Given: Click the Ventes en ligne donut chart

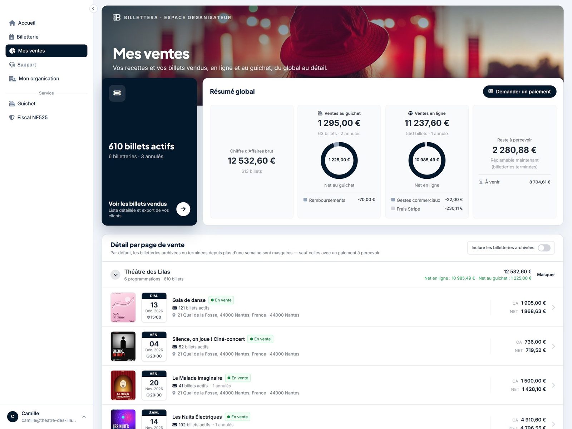Looking at the screenshot, I should [427, 160].
